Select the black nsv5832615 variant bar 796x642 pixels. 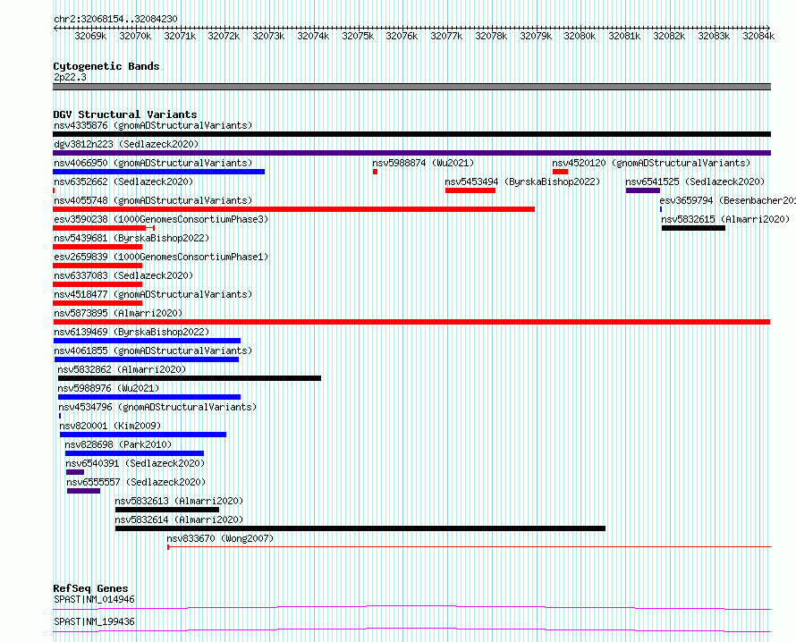(x=693, y=228)
